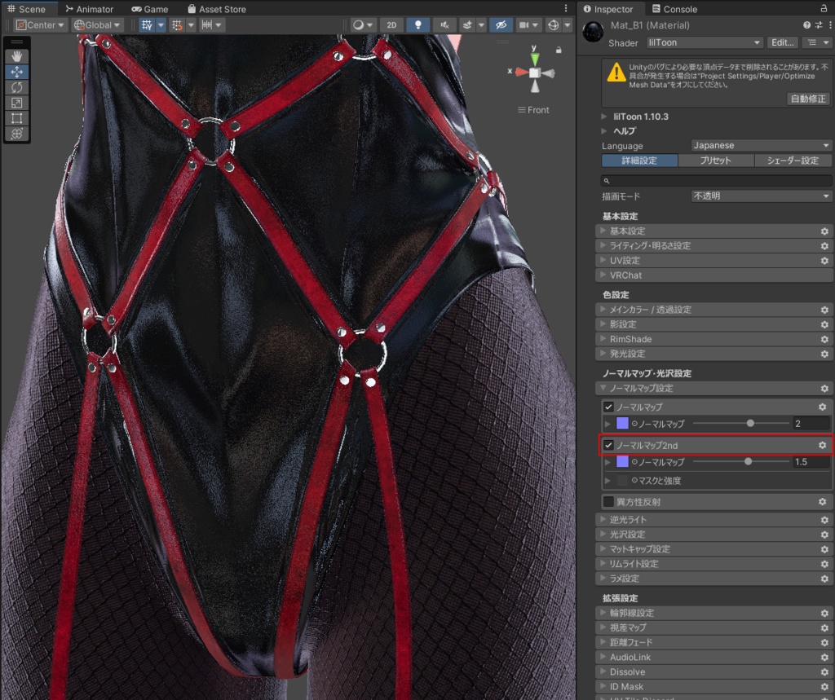Screen dimensions: 835x700
Task: Select the 詳細設定 tab button
Action: pyautogui.click(x=639, y=161)
